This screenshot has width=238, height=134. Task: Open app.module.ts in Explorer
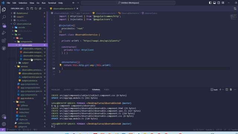27,98
